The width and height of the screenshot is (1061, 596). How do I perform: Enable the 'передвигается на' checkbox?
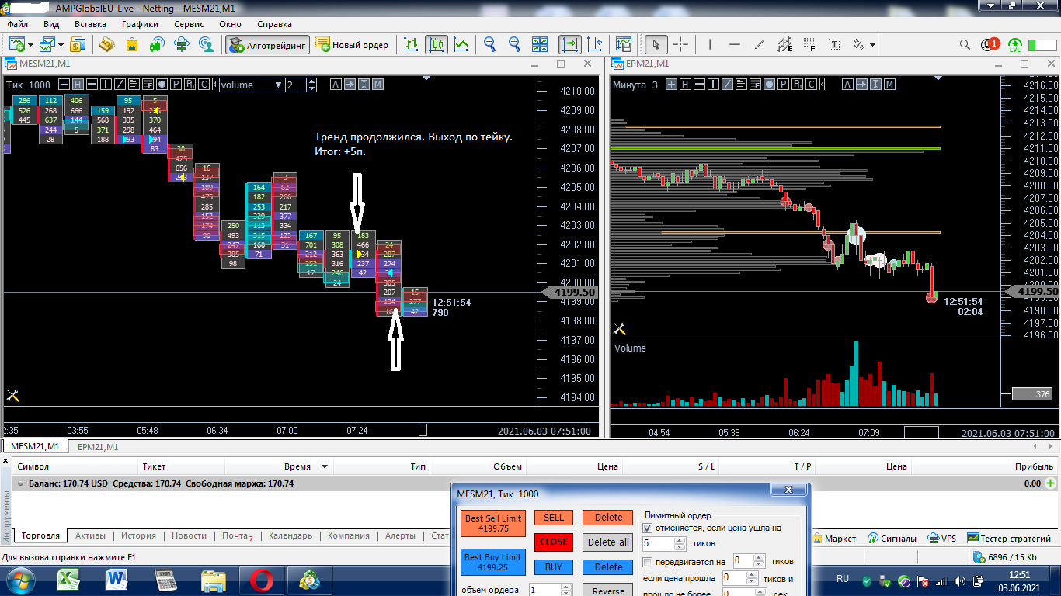[x=649, y=562]
